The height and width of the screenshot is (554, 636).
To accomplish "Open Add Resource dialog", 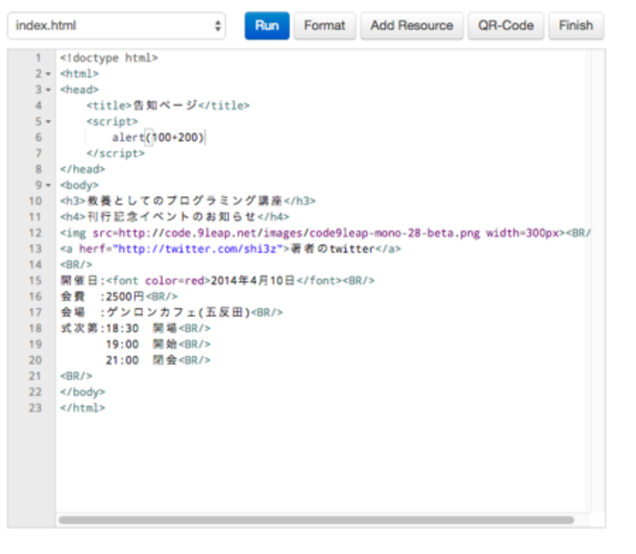I will [x=412, y=25].
